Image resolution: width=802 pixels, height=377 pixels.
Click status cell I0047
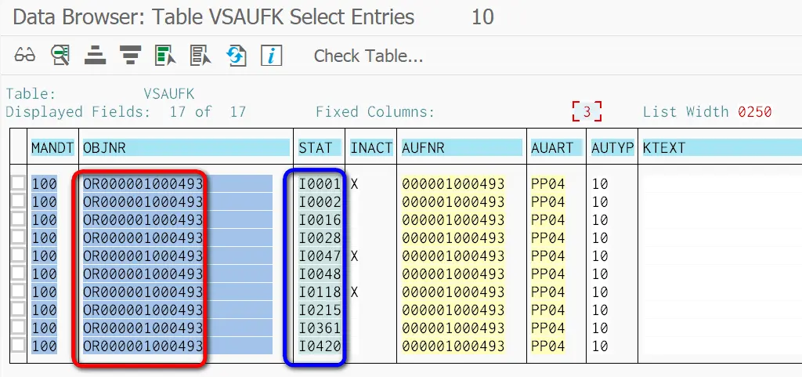pos(320,256)
